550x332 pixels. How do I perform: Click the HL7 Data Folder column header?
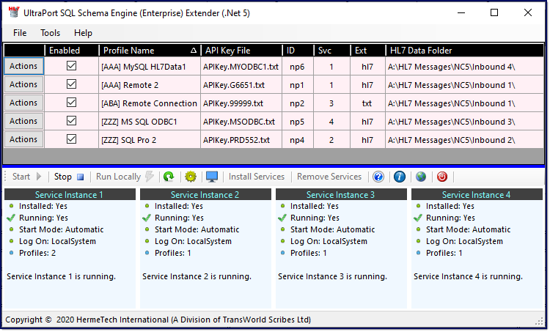pos(464,51)
